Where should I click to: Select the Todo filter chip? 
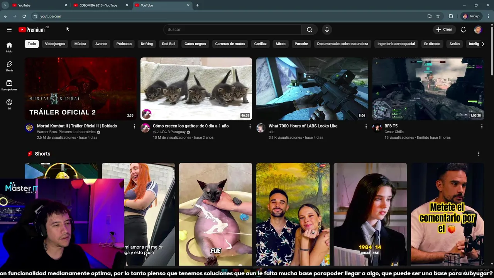click(32, 44)
